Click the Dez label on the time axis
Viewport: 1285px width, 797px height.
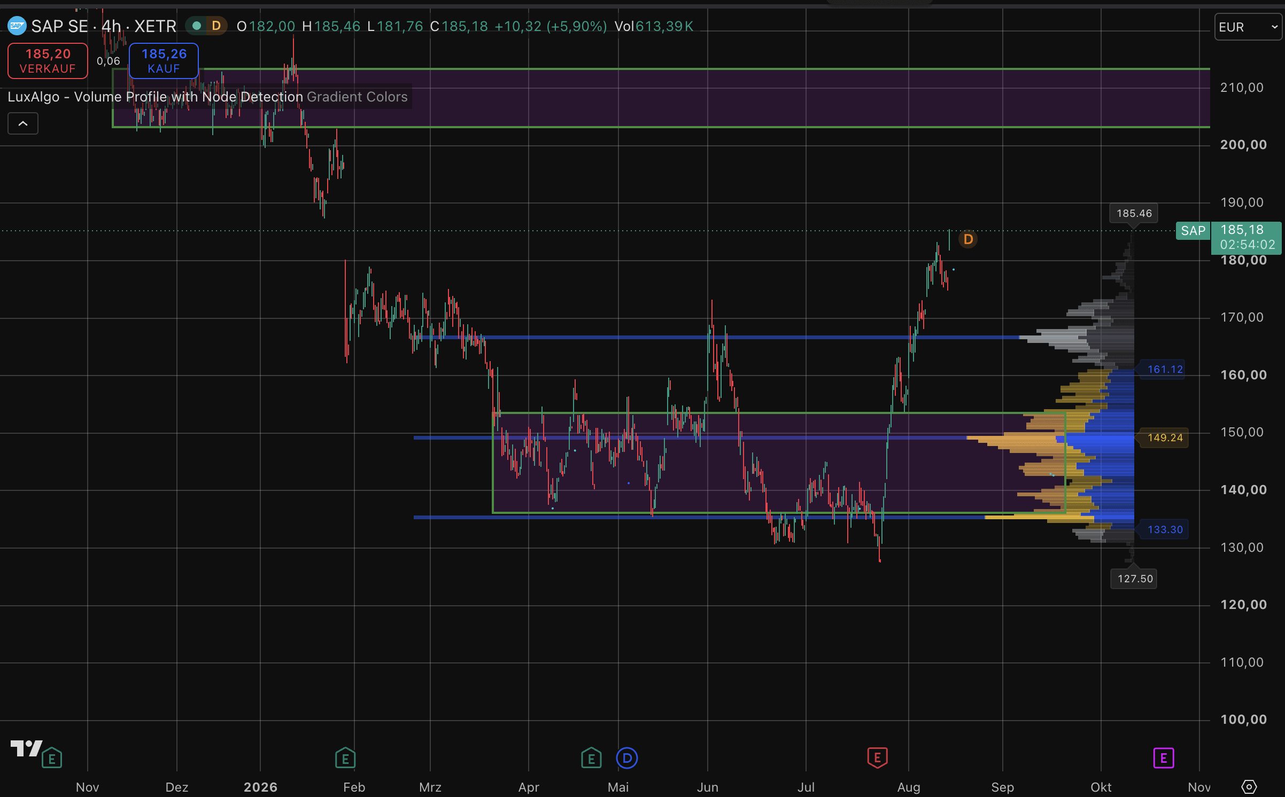click(177, 787)
